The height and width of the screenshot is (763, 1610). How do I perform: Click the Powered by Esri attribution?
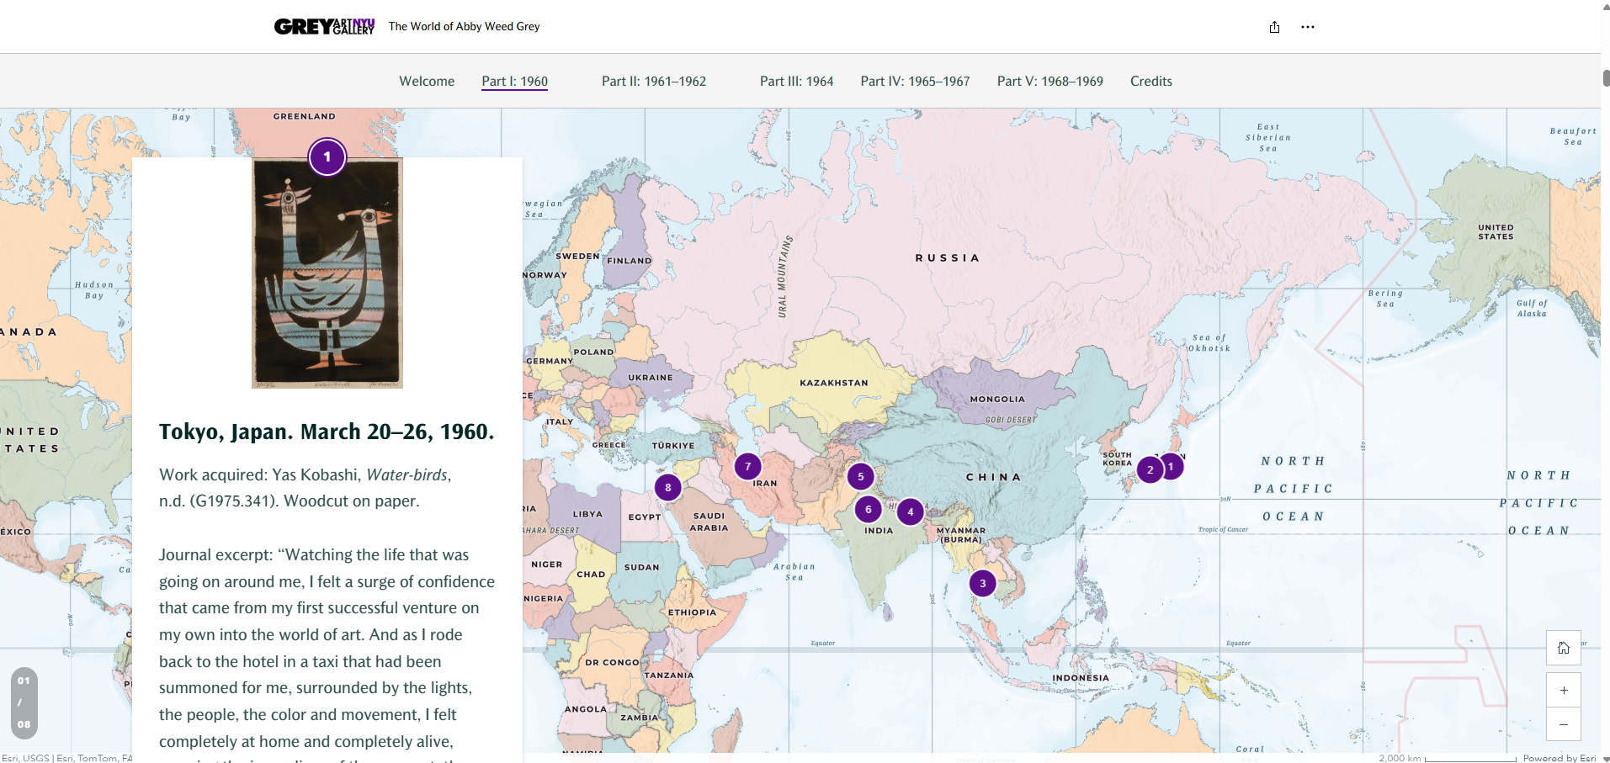click(x=1559, y=758)
